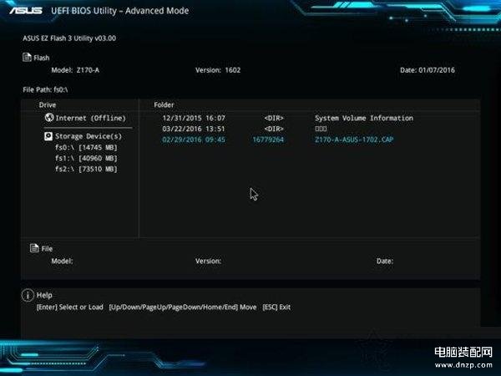Screen dimensions: 501x376
Task: Click the File section Version: label
Action: [x=208, y=261]
